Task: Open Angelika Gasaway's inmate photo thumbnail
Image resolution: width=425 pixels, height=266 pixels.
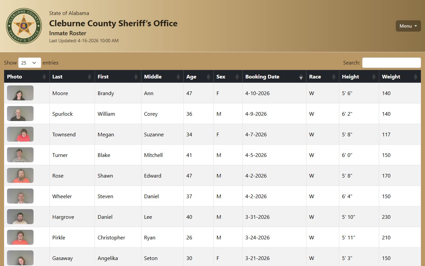Action: 20,258
